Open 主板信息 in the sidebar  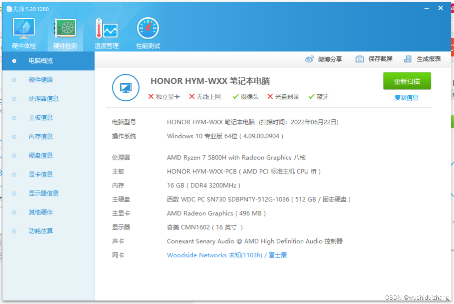(49, 118)
